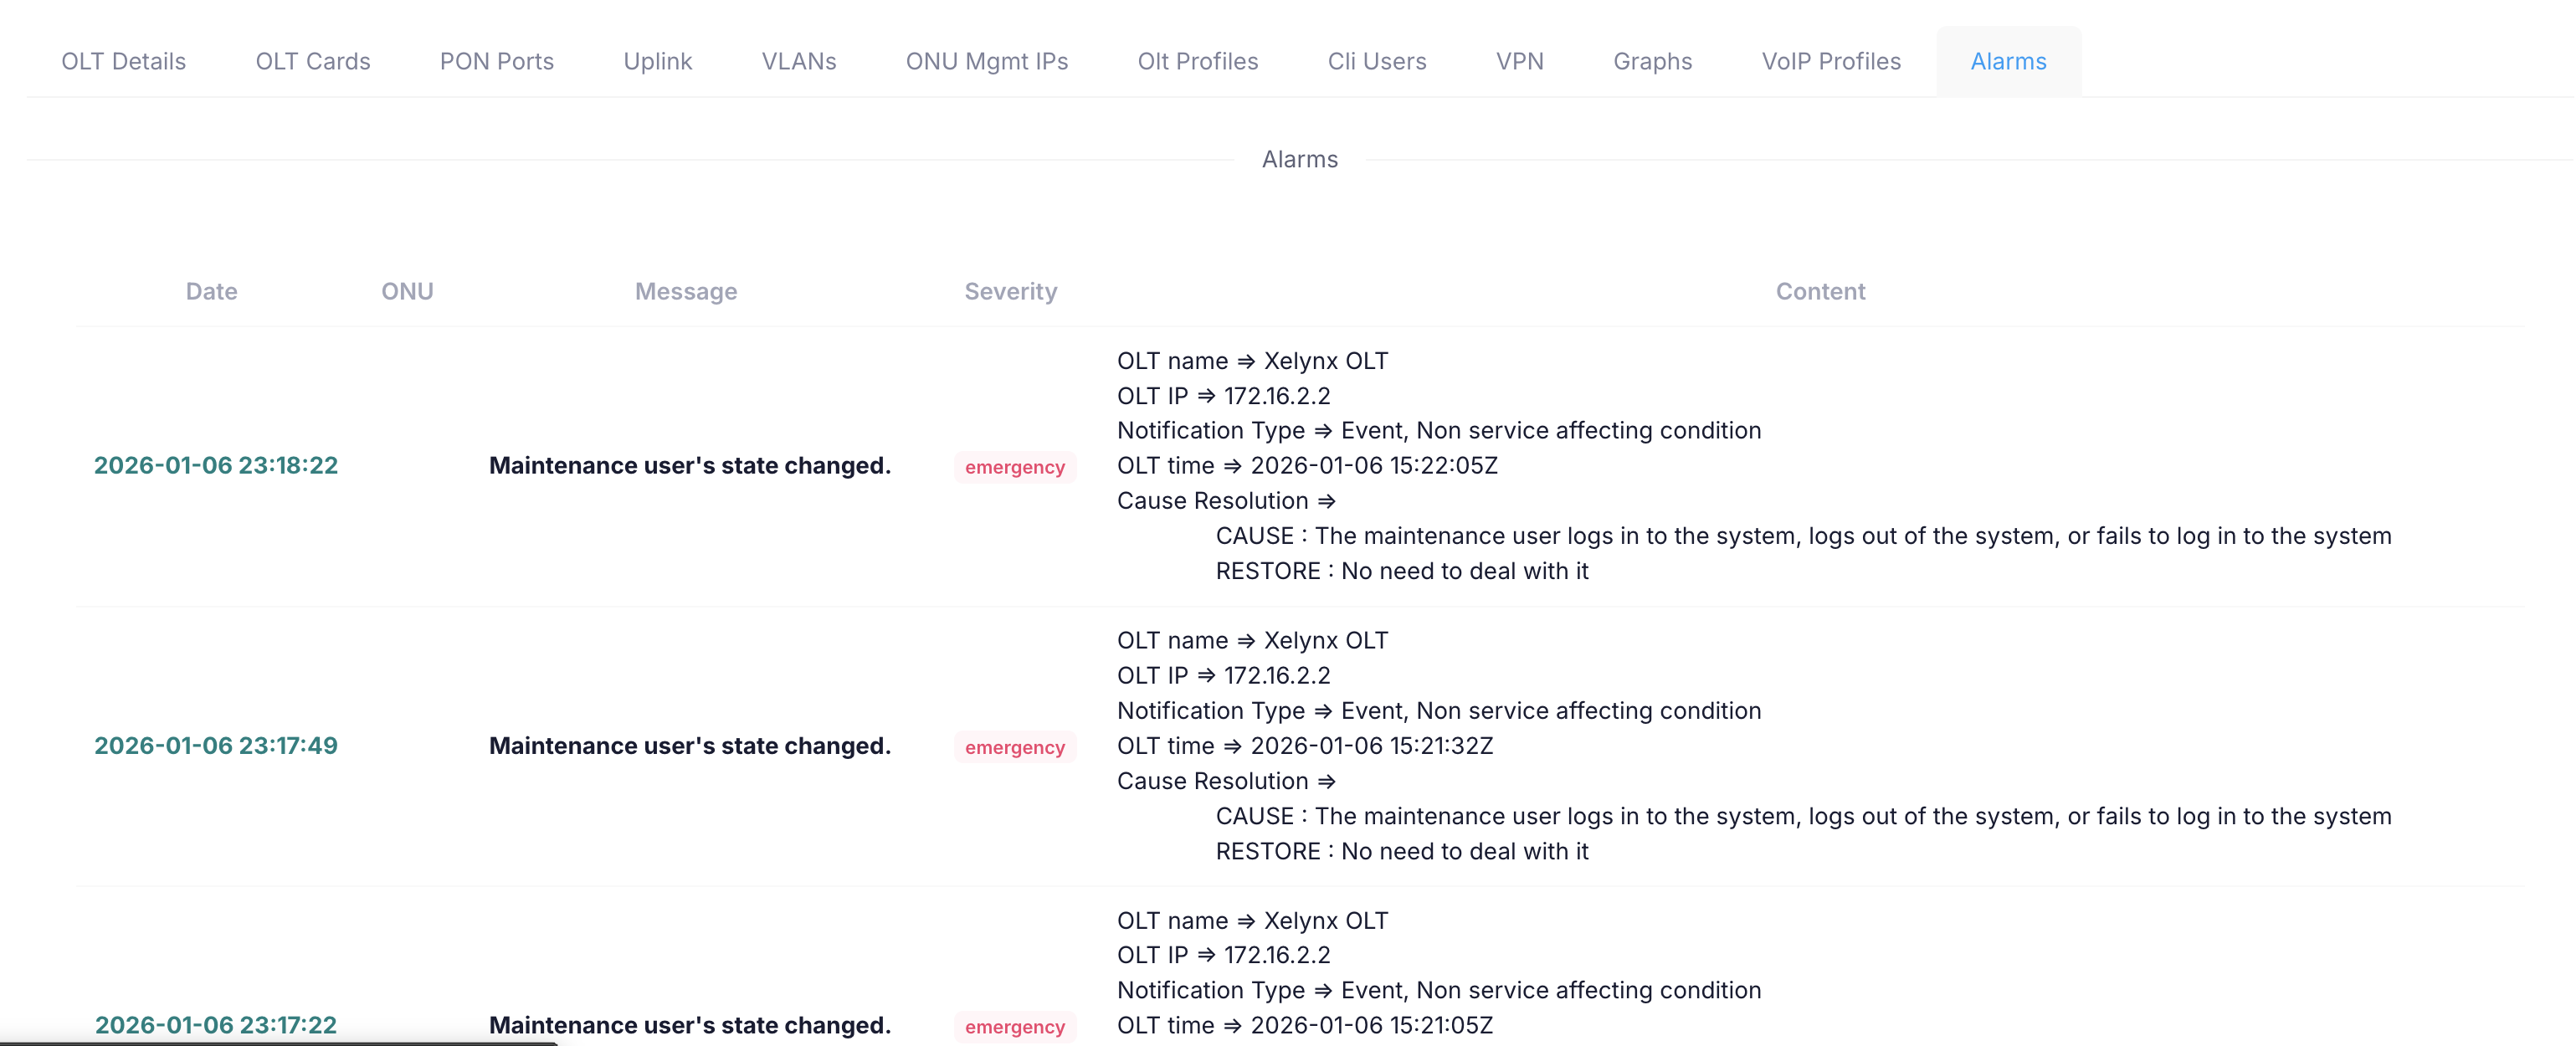Image resolution: width=2576 pixels, height=1046 pixels.
Task: Click the Severity column header
Action: click(x=1010, y=292)
